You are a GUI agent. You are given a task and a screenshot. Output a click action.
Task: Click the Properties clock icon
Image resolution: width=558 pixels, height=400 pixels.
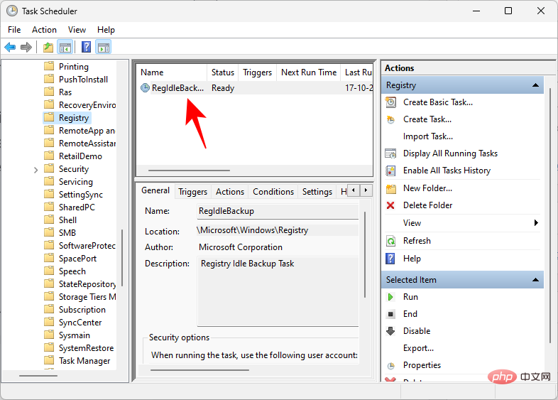(390, 365)
